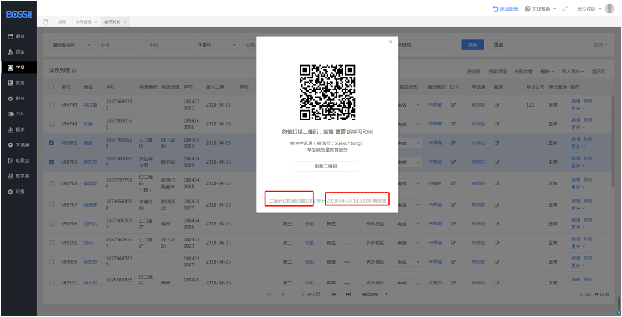Viewport: 622px width, 317px height.
Task: Click the 返回旧版 link
Action: (x=505, y=9)
